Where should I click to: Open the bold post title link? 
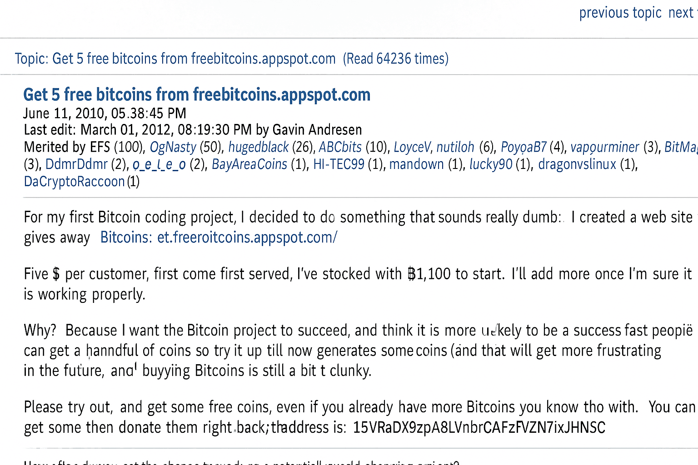197,94
